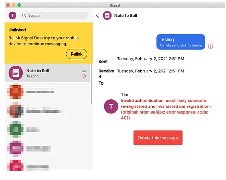Click the red error icon beside Testing bubble
The height and width of the screenshot is (180, 226).
(211, 46)
